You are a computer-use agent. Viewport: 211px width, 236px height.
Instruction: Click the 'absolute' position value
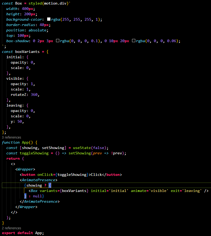(37, 30)
